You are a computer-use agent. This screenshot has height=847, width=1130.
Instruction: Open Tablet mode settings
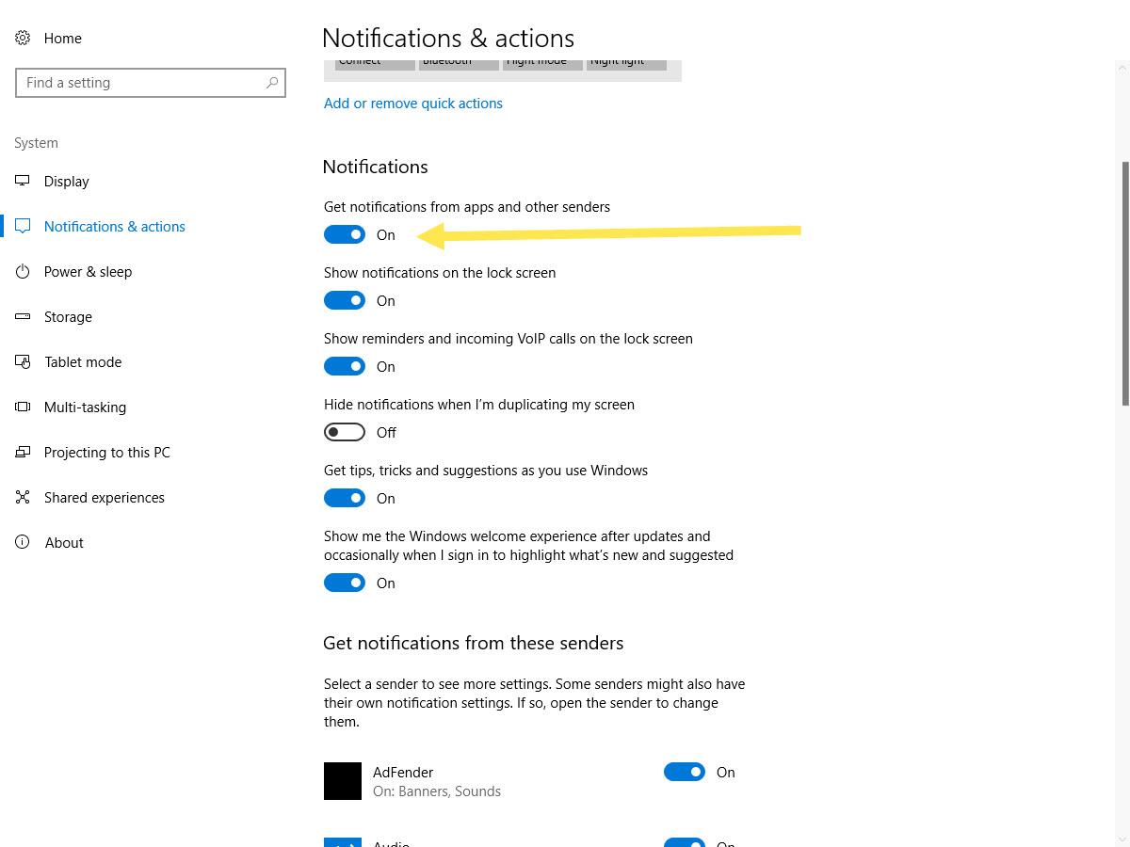point(83,361)
